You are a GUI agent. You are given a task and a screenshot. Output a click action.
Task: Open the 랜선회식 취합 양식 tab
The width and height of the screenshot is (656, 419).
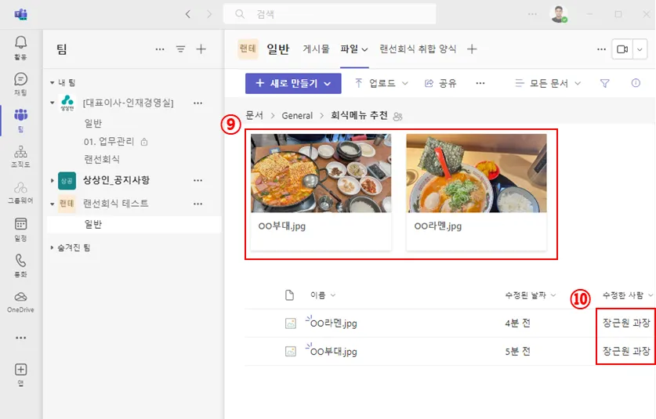(x=418, y=49)
